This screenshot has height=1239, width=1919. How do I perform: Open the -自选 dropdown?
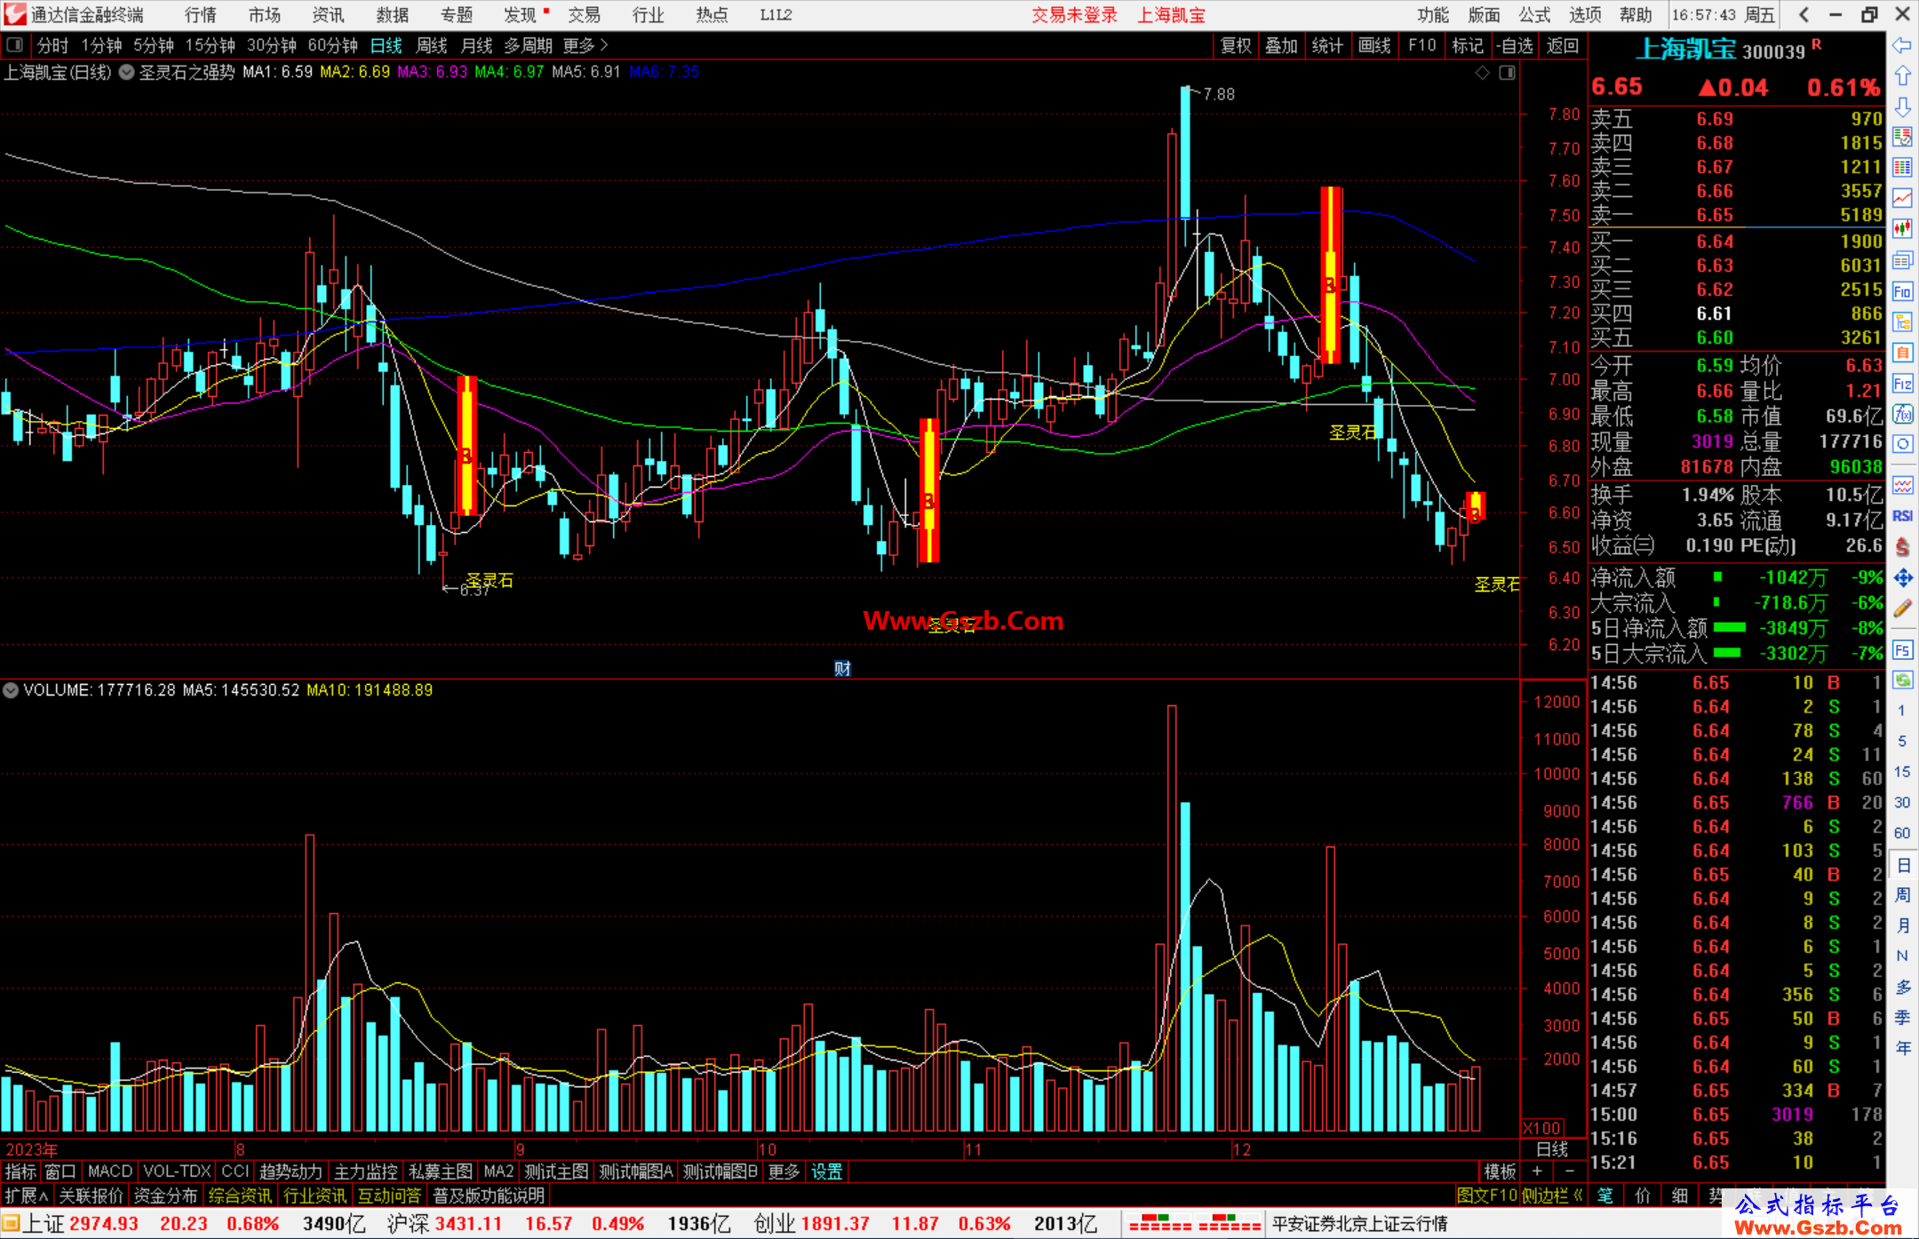click(1515, 45)
